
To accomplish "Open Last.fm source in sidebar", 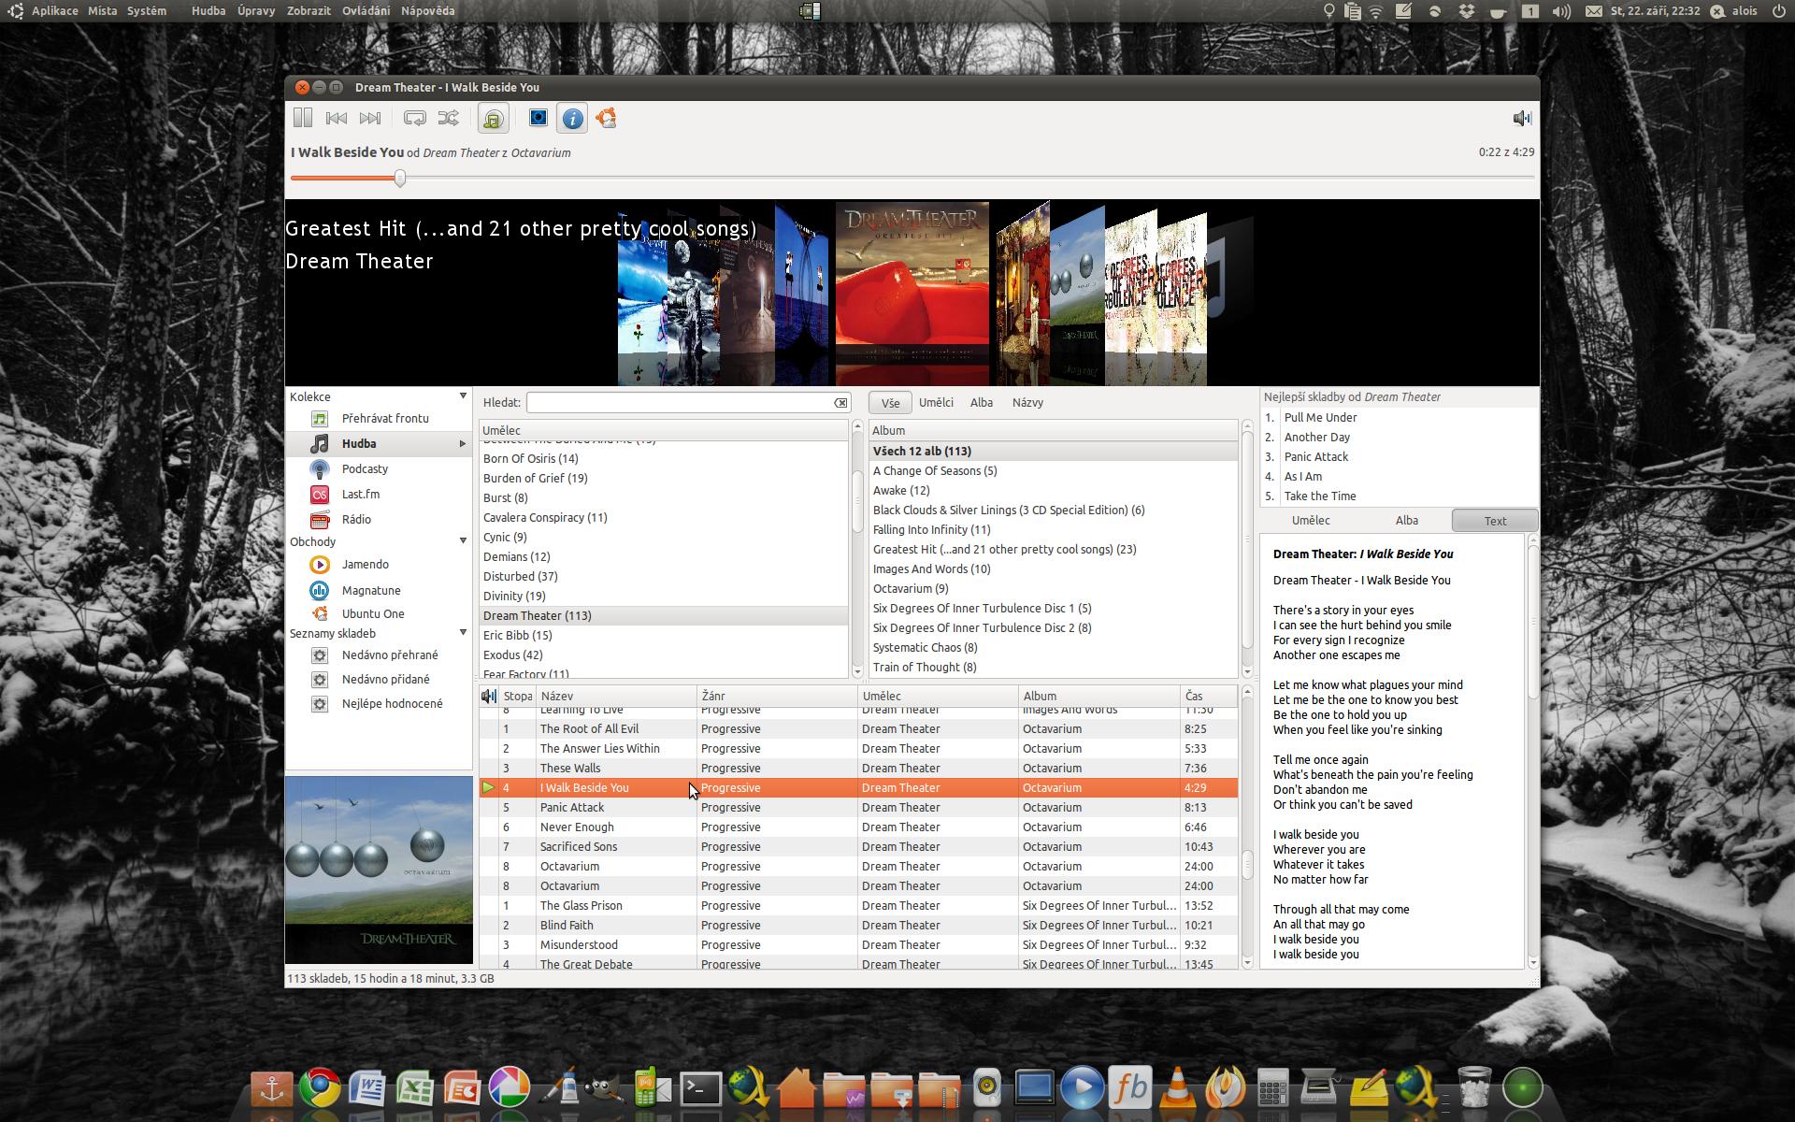I will (x=360, y=495).
